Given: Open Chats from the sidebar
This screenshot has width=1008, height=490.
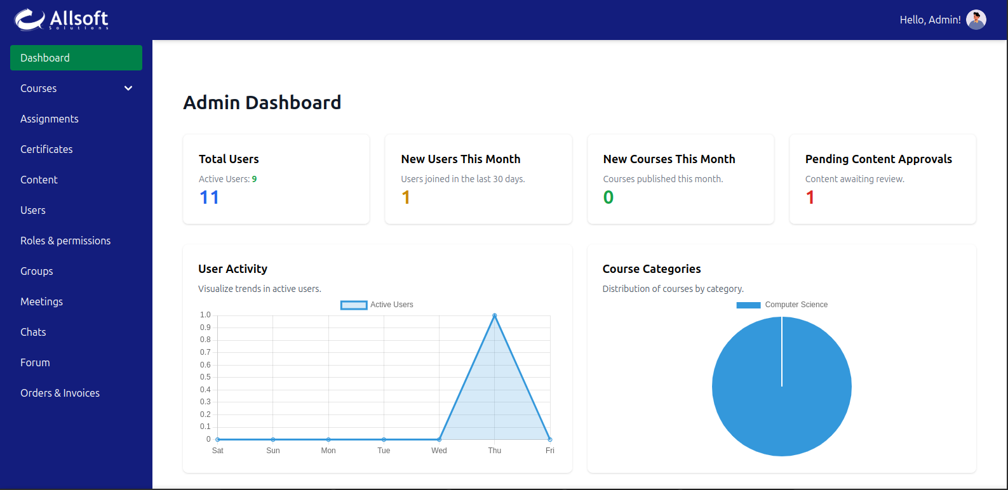Looking at the screenshot, I should pos(33,332).
